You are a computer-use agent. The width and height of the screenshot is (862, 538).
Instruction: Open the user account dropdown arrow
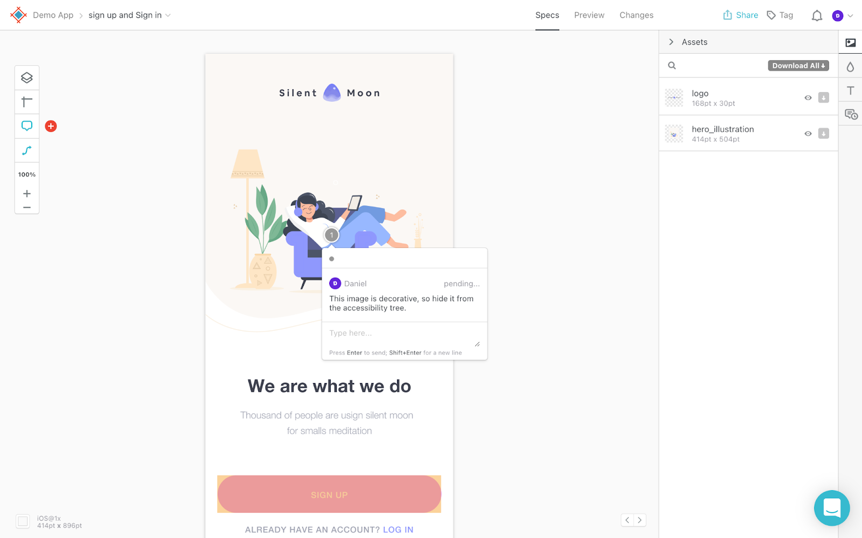coord(850,16)
